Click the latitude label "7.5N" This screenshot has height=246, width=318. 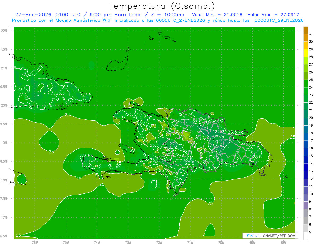click(4, 198)
